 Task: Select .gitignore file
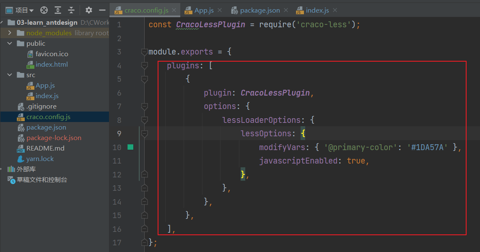[42, 106]
